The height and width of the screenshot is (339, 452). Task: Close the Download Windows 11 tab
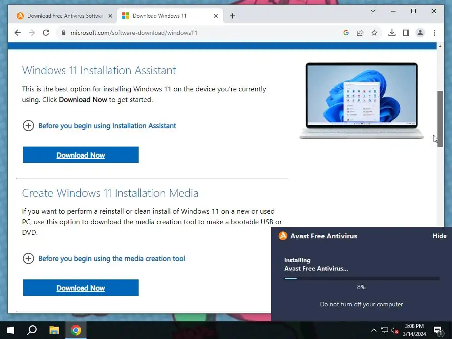pos(215,16)
